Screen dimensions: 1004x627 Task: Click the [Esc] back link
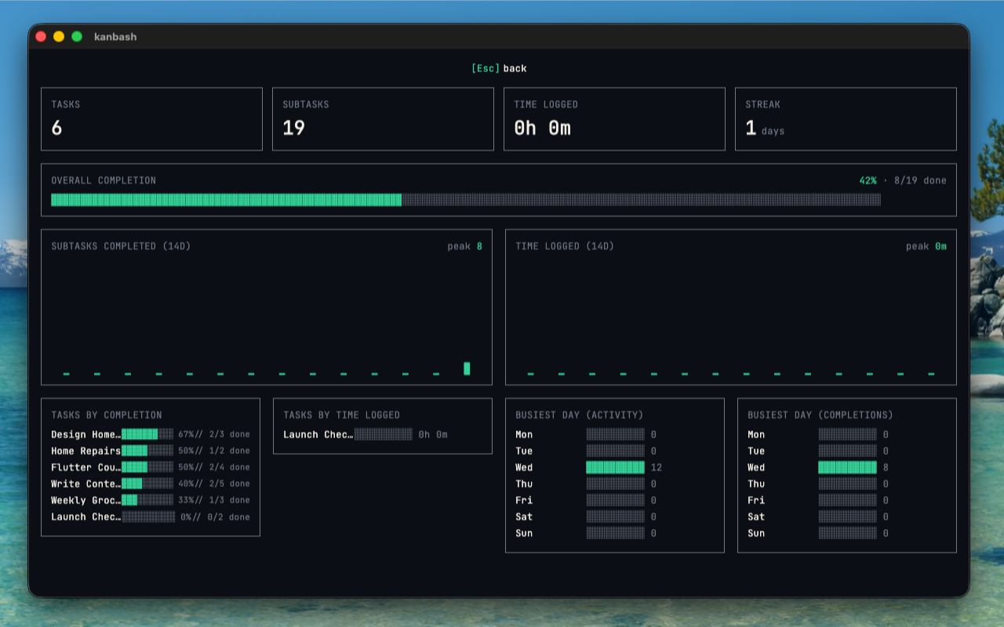click(499, 68)
